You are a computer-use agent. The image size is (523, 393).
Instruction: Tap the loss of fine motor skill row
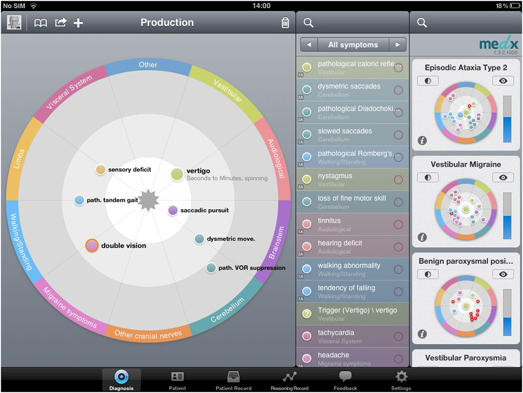coord(352,202)
